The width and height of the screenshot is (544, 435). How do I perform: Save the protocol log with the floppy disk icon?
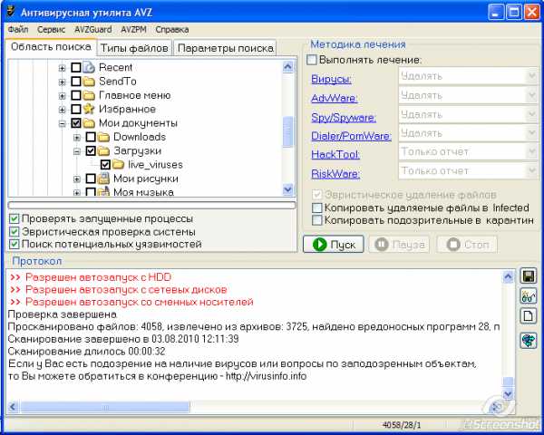point(529,276)
